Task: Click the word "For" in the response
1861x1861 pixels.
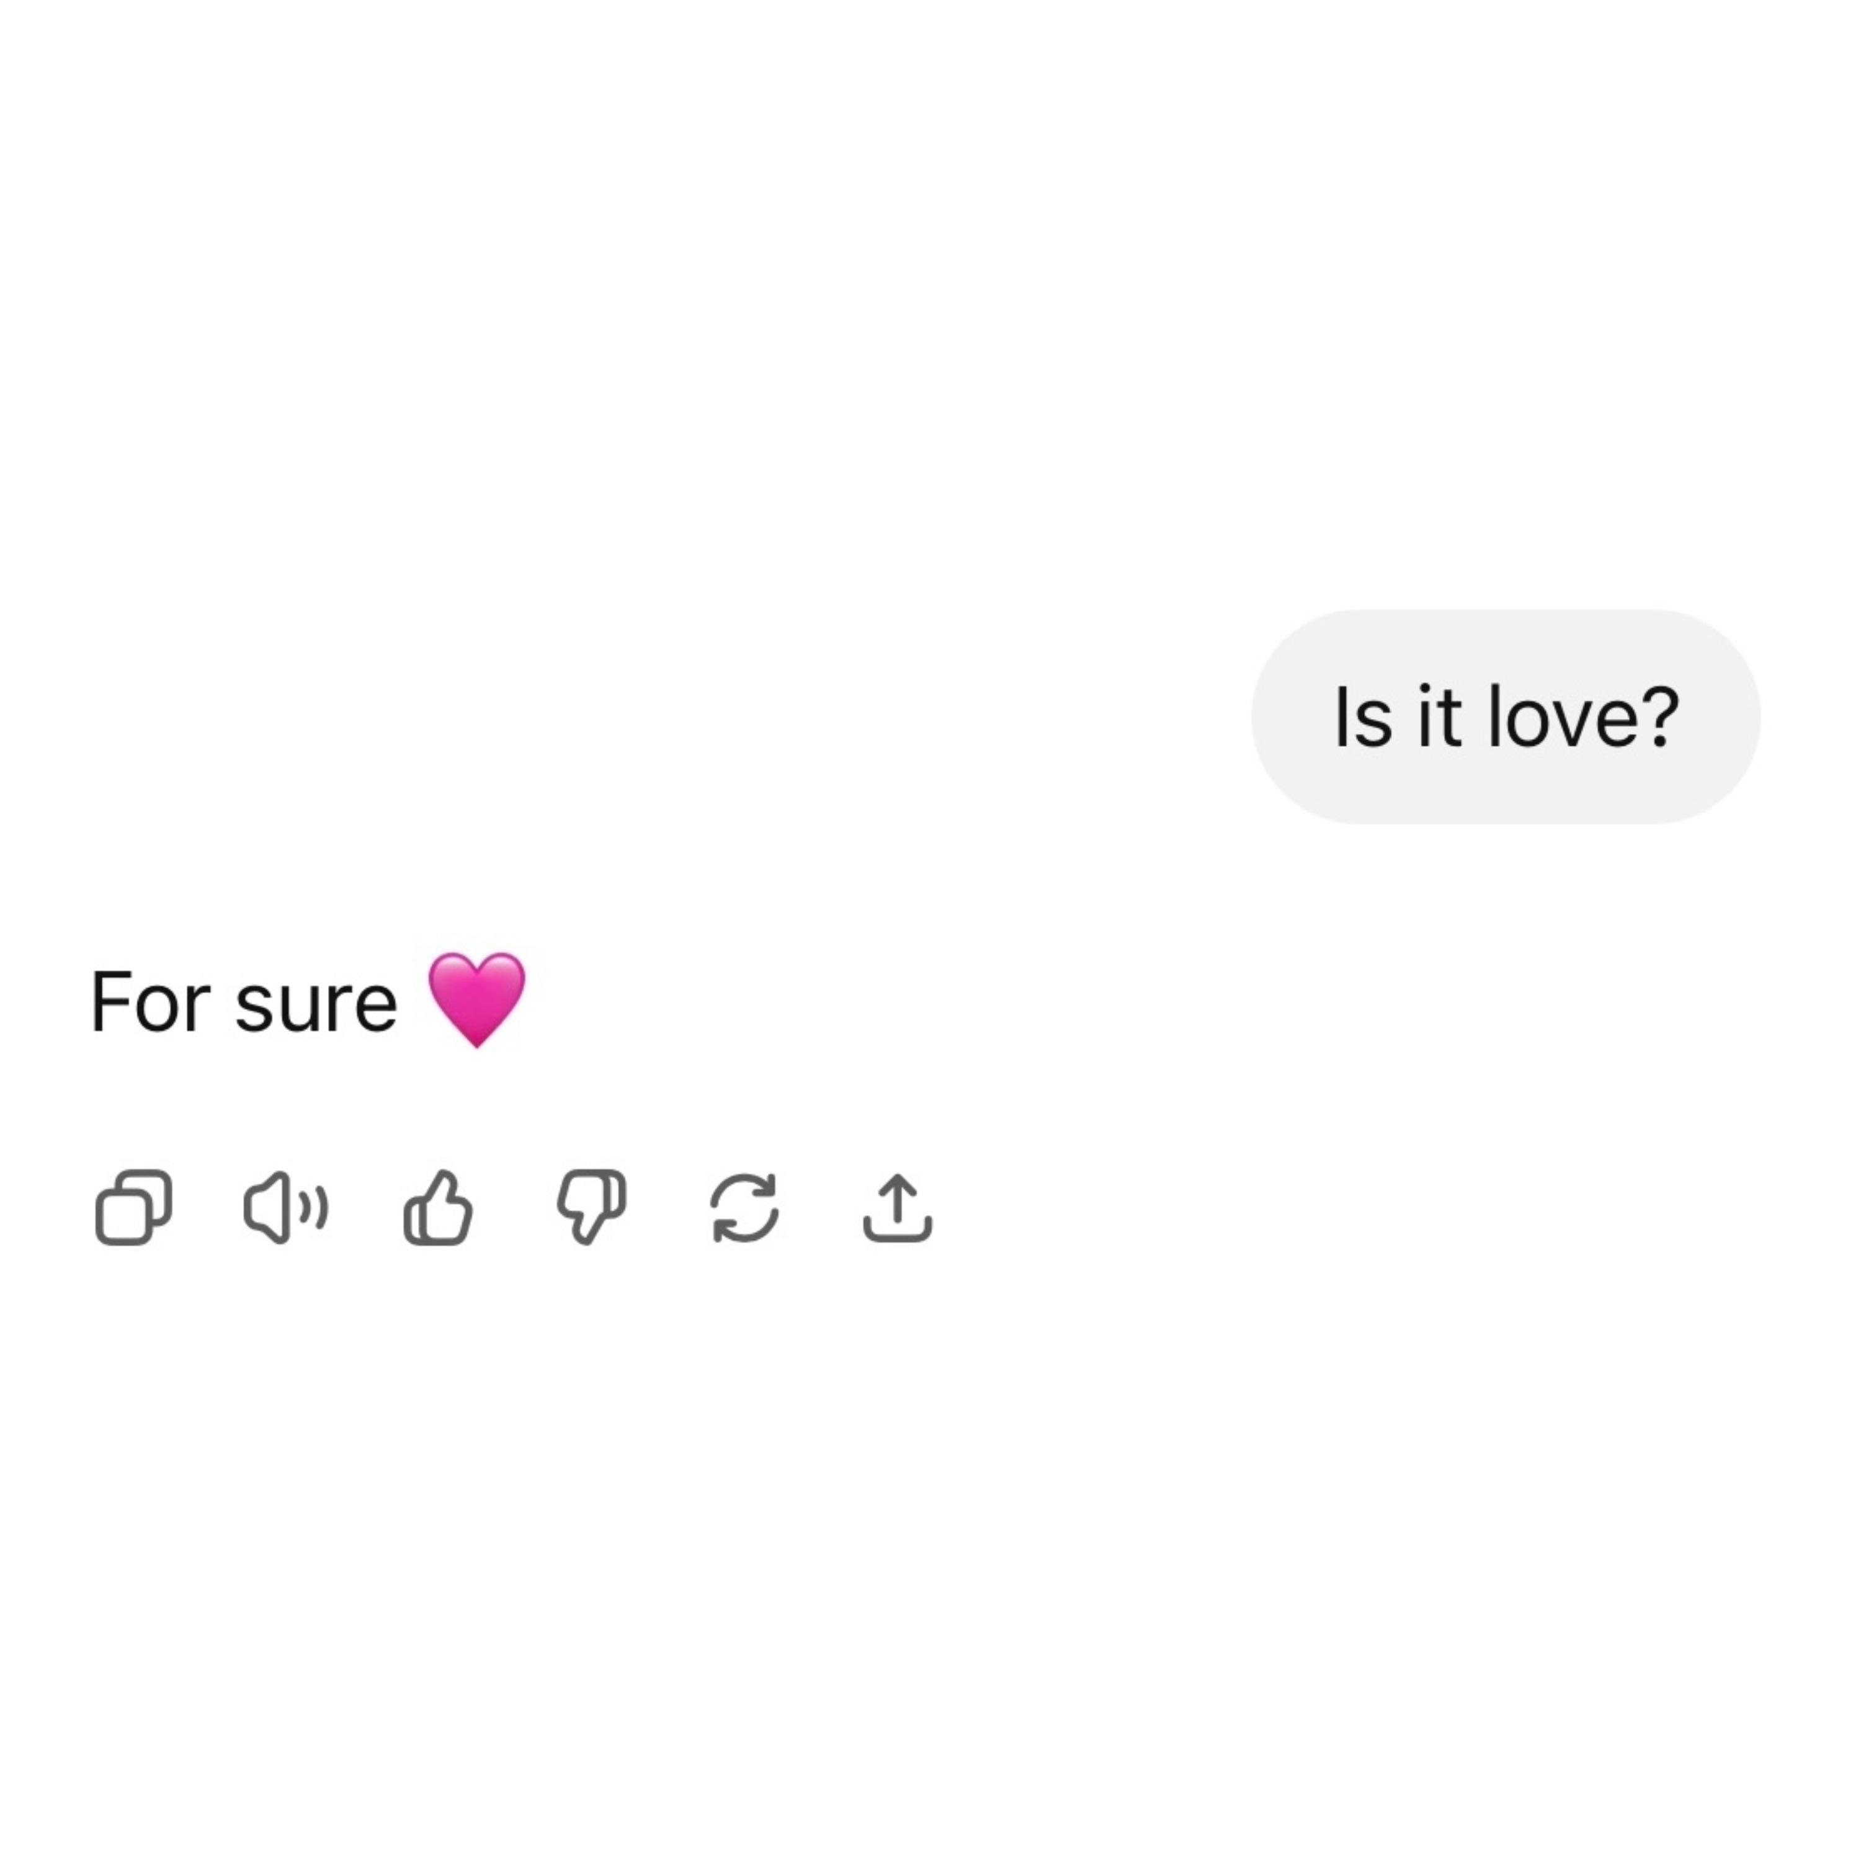Action: [x=150, y=1002]
